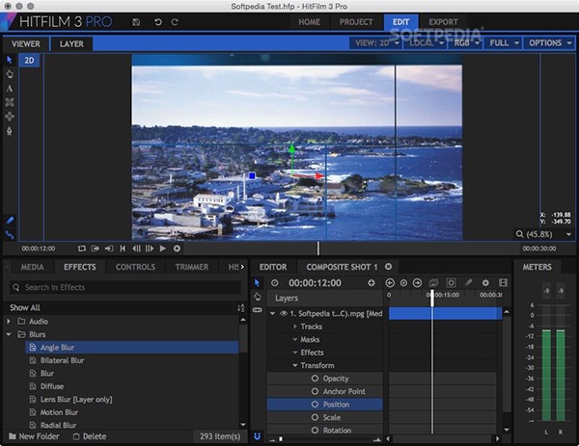
Task: Toggle visibility eye of Softpedia layer
Action: [284, 314]
